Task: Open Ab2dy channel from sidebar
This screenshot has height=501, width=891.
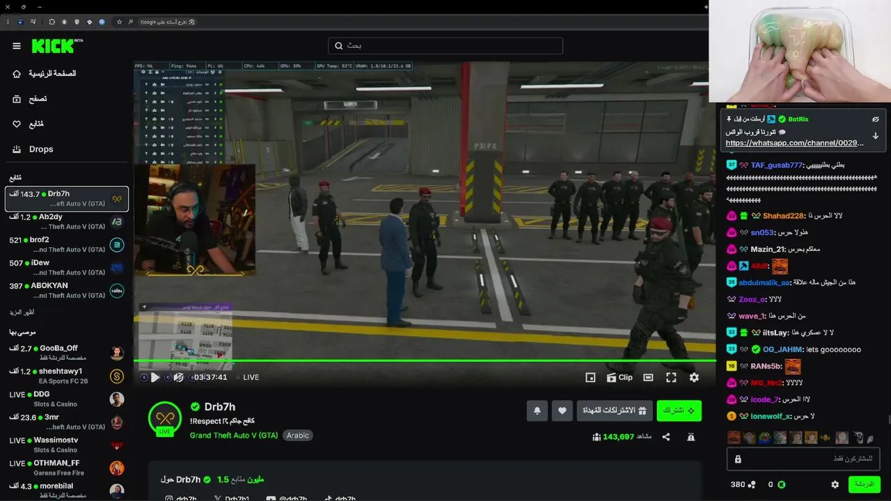Action: (67, 221)
